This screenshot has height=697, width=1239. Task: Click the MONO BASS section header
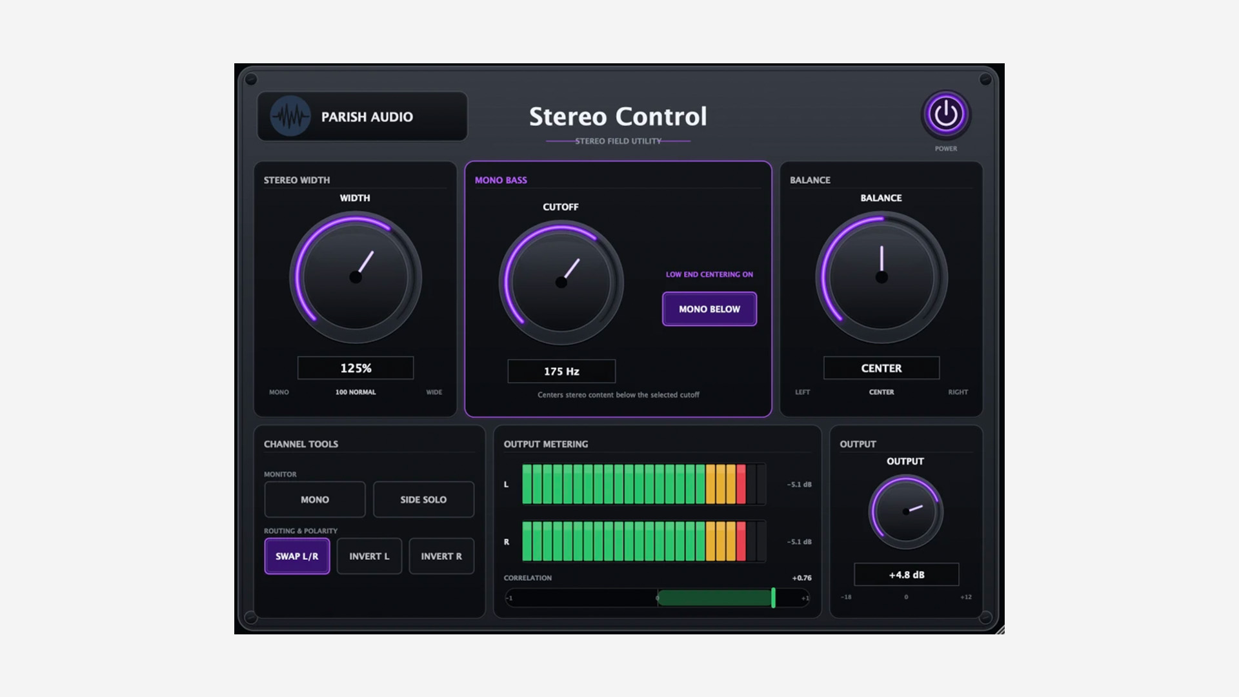(501, 180)
